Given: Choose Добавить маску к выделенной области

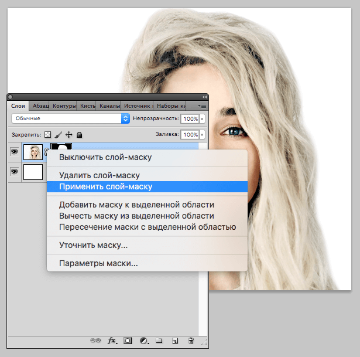Looking at the screenshot, I should pos(147,205).
